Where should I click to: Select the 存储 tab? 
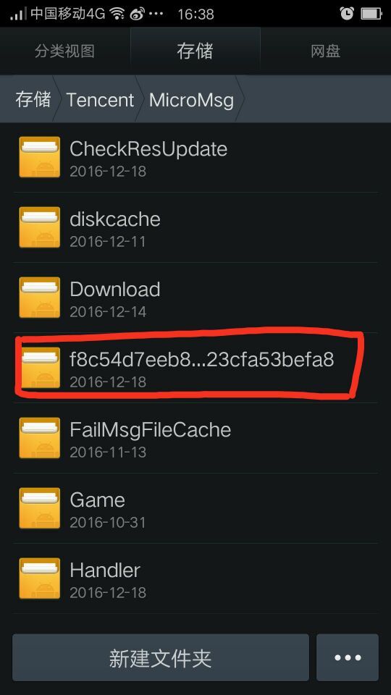pos(195,51)
